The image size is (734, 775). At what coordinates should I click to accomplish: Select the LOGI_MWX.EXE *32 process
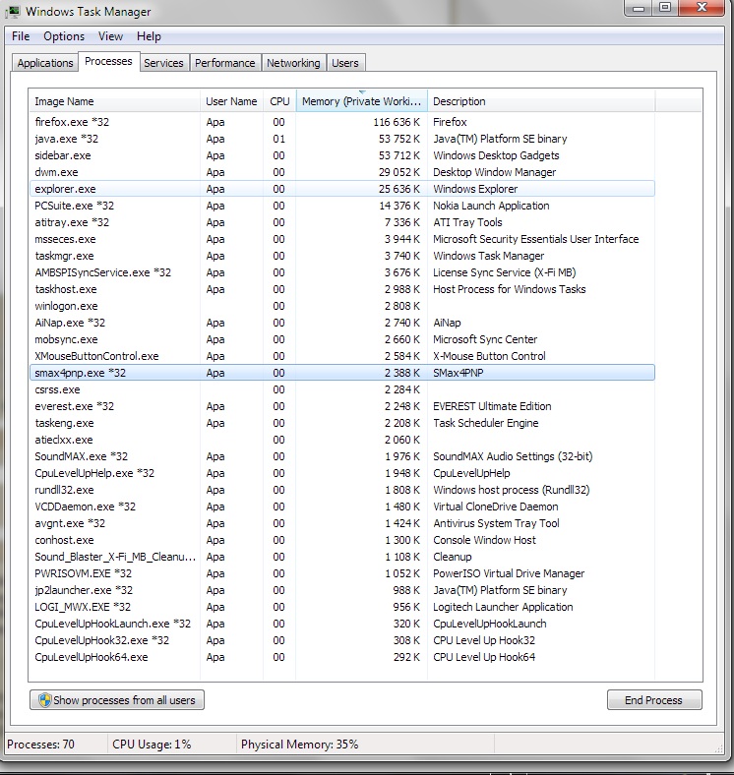pyautogui.click(x=342, y=607)
